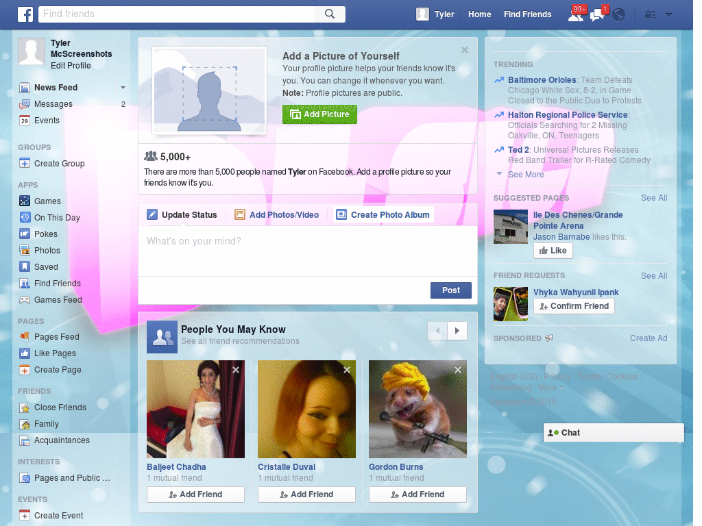Open Tyler profile in the top bar
The width and height of the screenshot is (702, 526).
tap(435, 14)
